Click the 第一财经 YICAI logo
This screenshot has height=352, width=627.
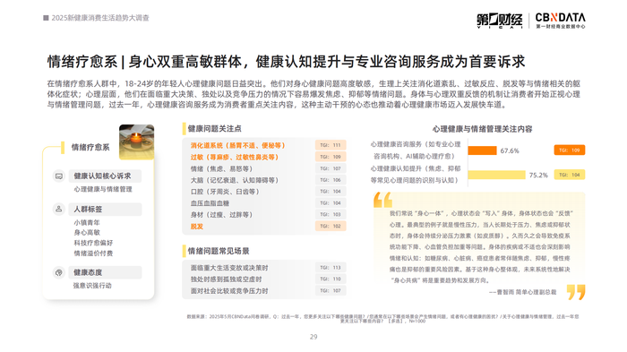point(500,21)
